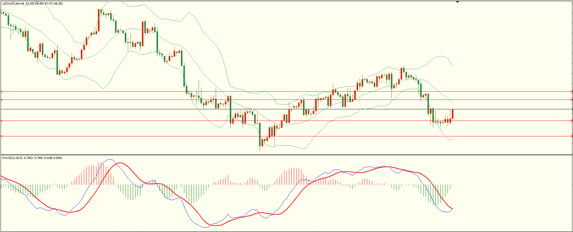This screenshot has width=573, height=232.
Task: Click where MACD lines meet at right end
Action: 452,209
